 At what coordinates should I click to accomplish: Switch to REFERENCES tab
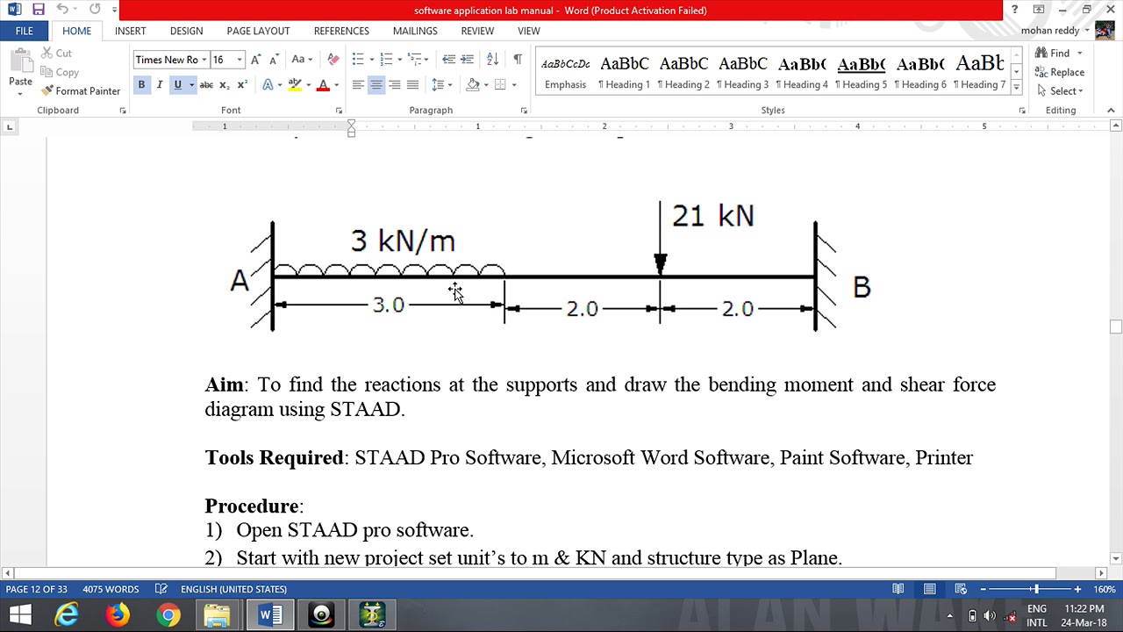tap(341, 31)
